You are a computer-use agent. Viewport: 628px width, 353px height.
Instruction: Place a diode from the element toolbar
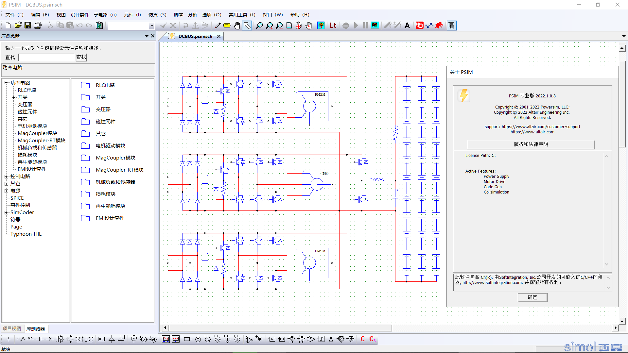pyautogui.click(x=50, y=339)
